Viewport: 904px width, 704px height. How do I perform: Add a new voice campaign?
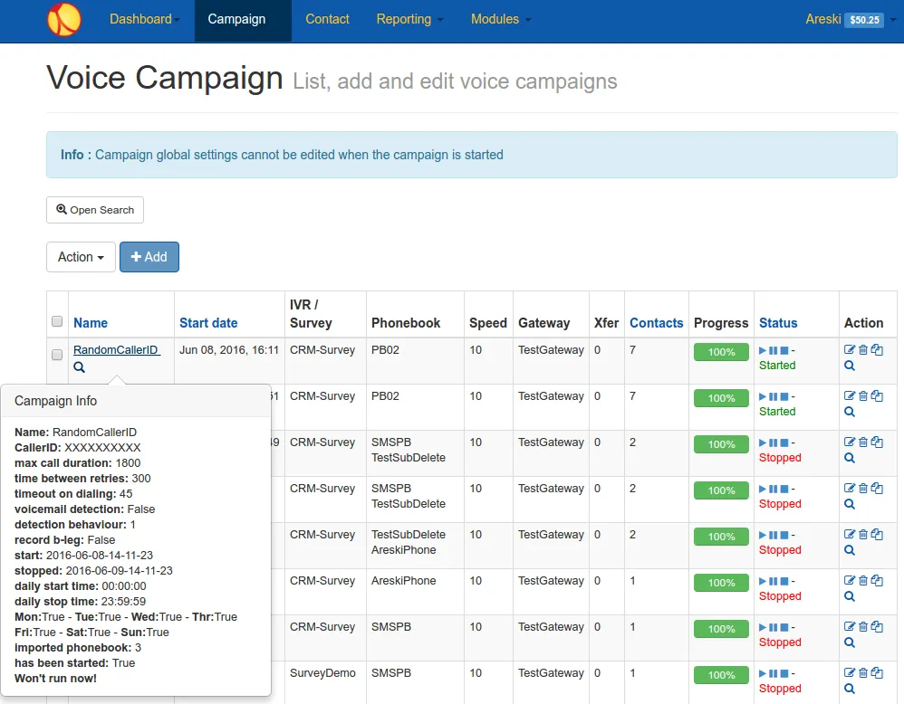149,257
